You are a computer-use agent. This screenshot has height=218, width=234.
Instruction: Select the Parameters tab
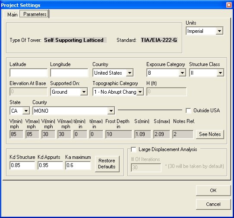[35, 14]
